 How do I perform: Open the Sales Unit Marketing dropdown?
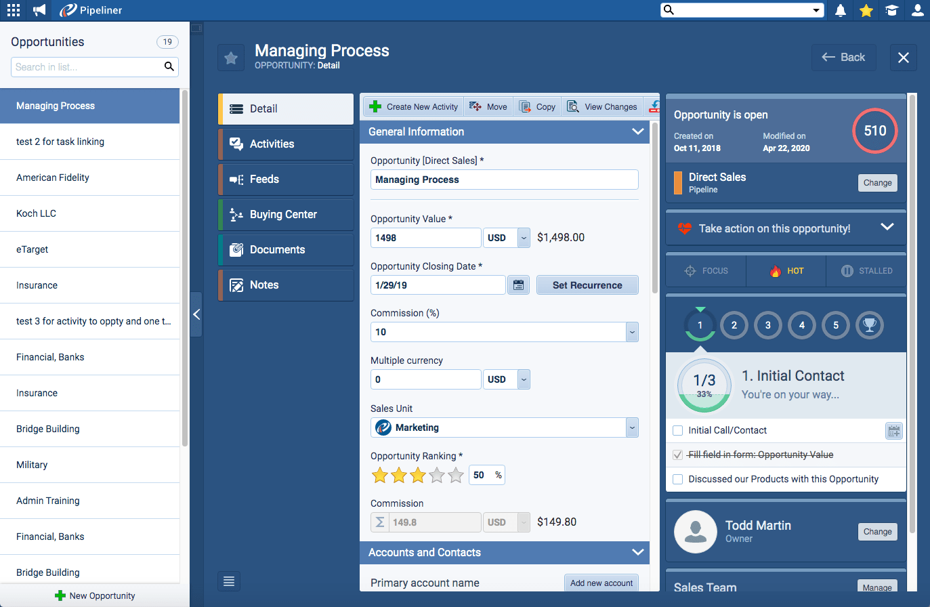point(631,427)
